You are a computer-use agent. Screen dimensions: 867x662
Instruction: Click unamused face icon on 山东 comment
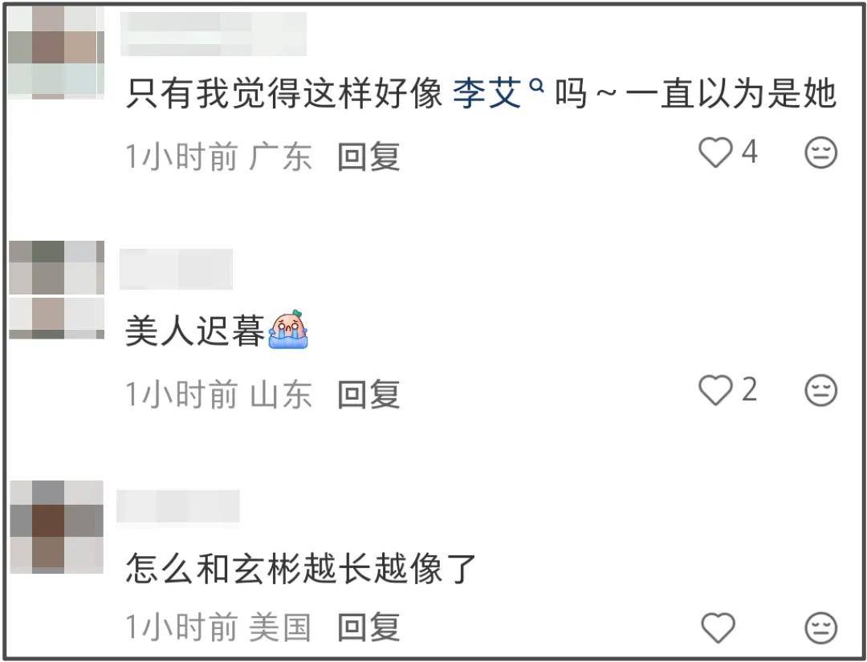[x=820, y=391]
